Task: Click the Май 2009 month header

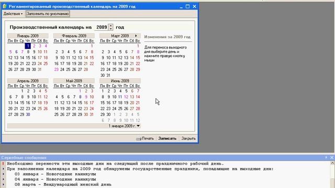Action: tap(74, 81)
